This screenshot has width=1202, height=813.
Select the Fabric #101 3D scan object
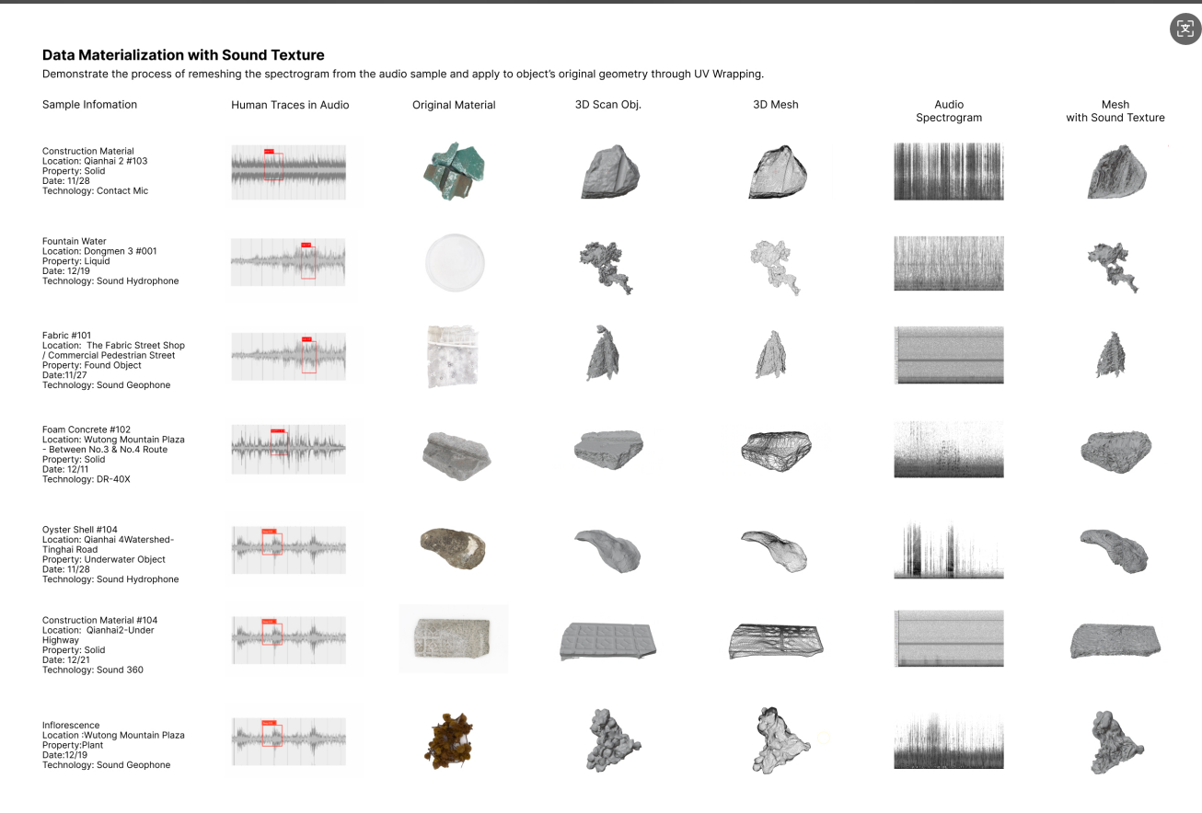coord(604,354)
